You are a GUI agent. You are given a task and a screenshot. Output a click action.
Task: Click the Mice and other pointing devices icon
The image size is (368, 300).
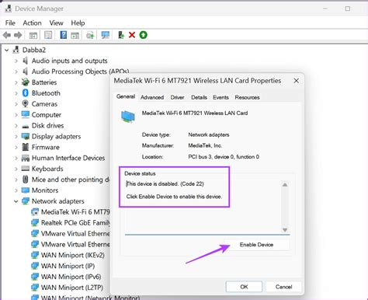[26, 180]
